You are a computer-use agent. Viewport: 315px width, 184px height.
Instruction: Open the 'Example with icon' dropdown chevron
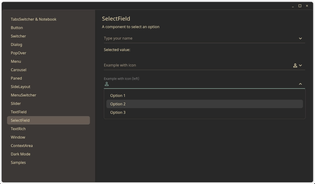point(300,65)
